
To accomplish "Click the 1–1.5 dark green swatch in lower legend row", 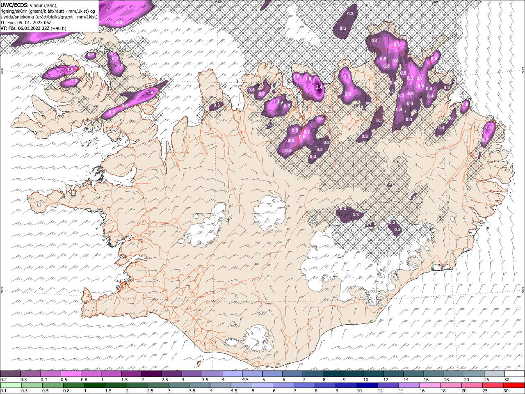I will 94,385.
